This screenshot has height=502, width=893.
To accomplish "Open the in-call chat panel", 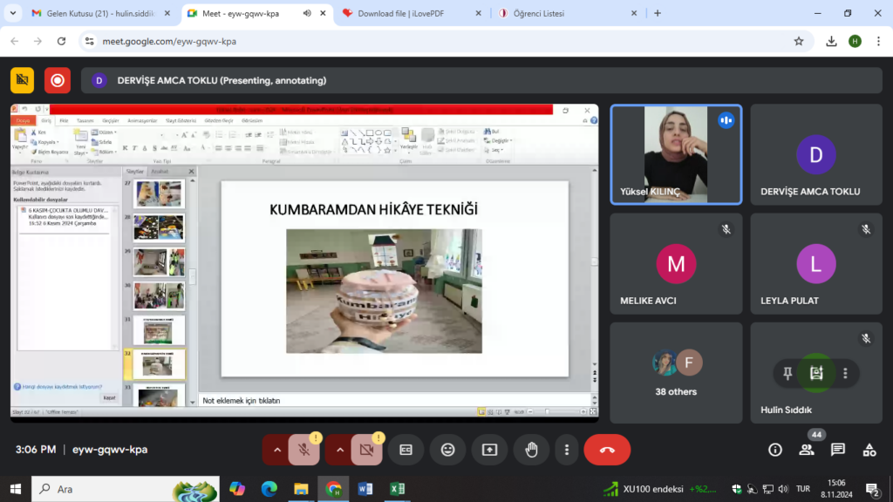I will pyautogui.click(x=838, y=450).
